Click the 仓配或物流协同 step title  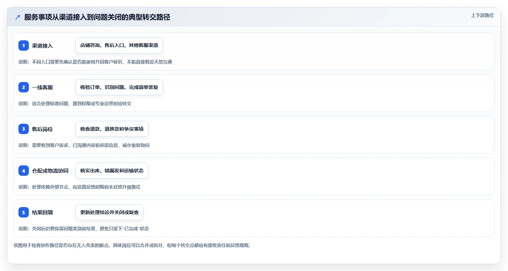pos(50,171)
